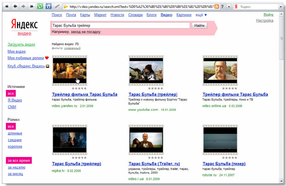Screen dimensions: 286x186
Task: Click the wand edit icon in toolbar
Action: (57, 6)
